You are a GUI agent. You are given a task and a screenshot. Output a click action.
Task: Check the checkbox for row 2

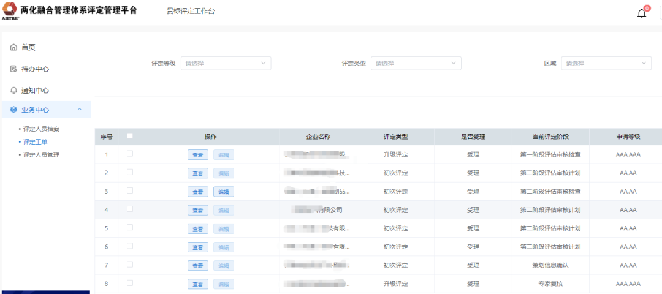[x=130, y=172]
